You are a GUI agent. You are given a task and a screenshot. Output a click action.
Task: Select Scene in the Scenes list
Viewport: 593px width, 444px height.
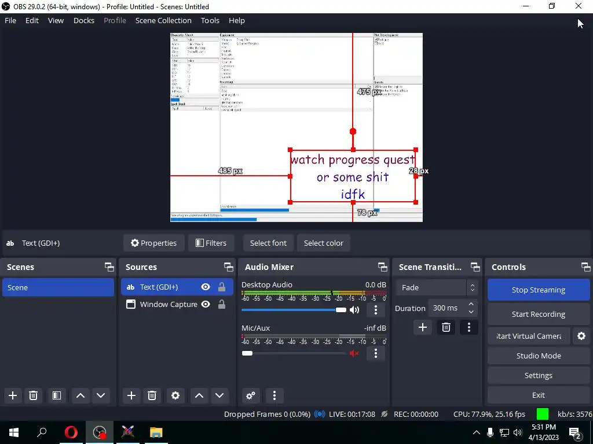(58, 287)
